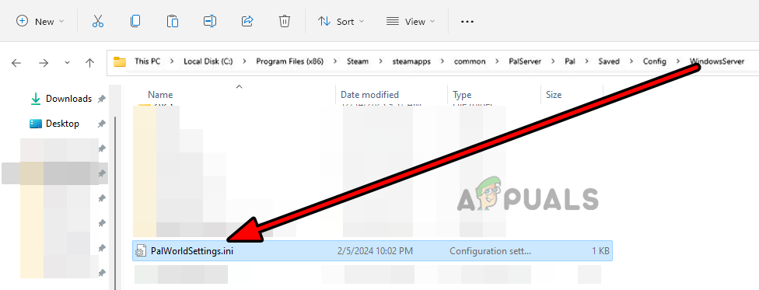Rename the selected file icon
The height and width of the screenshot is (290, 759).
(x=210, y=21)
